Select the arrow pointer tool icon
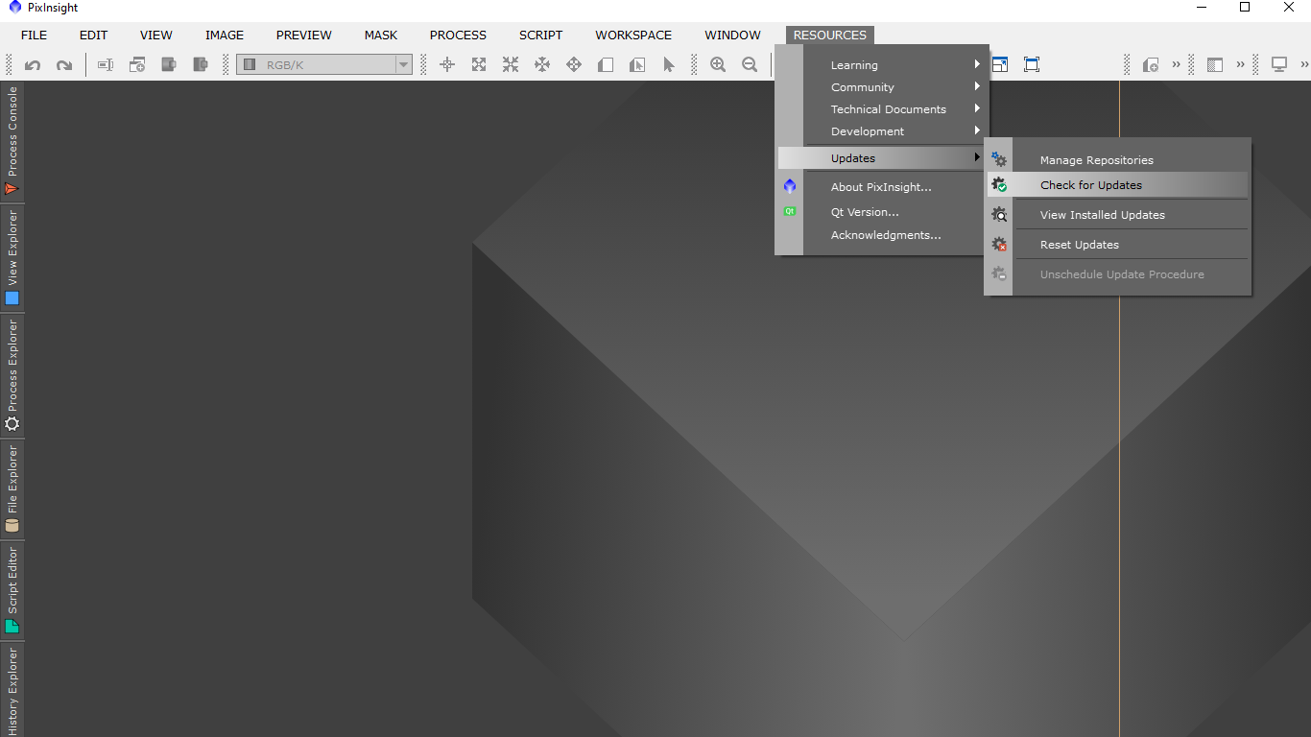Screen dimensions: 1311x737 click(669, 64)
